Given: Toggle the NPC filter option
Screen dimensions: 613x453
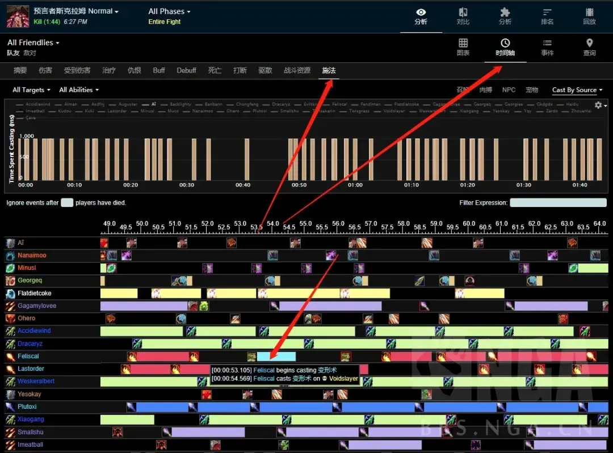Looking at the screenshot, I should click(509, 90).
